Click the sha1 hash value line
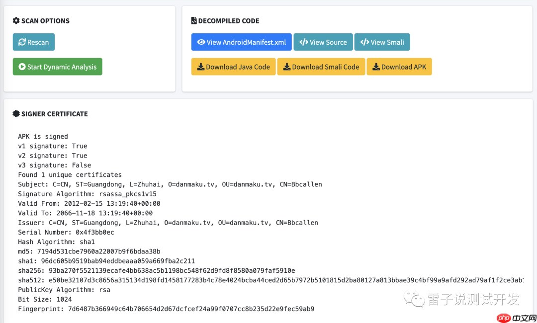537x323 pixels. pos(106,261)
